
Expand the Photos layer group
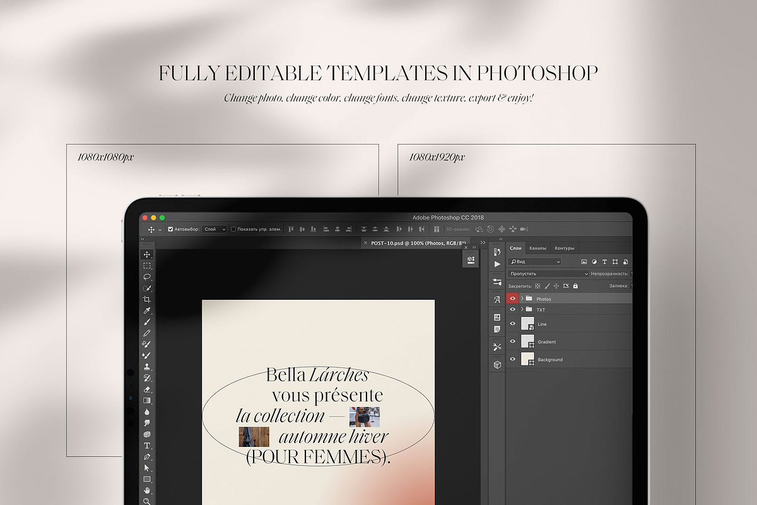pyautogui.click(x=522, y=299)
